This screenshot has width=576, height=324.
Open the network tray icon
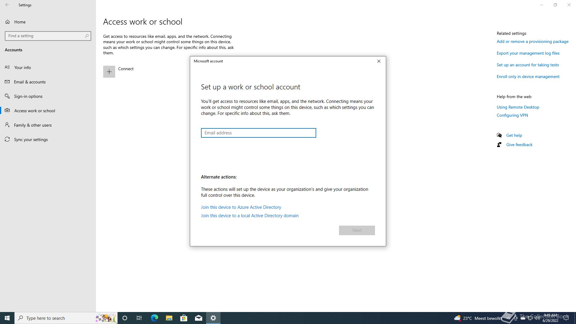point(530,318)
